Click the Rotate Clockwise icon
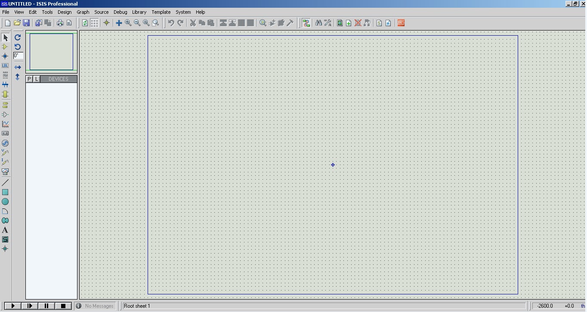The width and height of the screenshot is (587, 312). (x=18, y=37)
